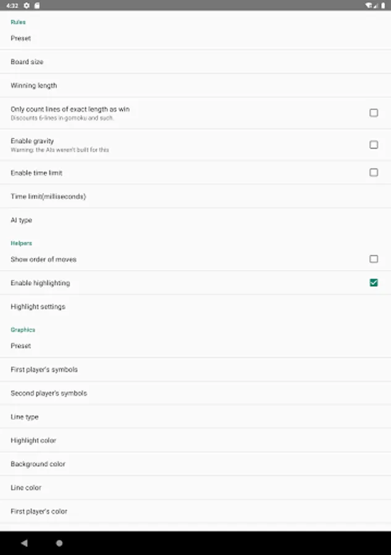Open First player's symbols setting
This screenshot has width=391, height=555.
[x=195, y=369]
